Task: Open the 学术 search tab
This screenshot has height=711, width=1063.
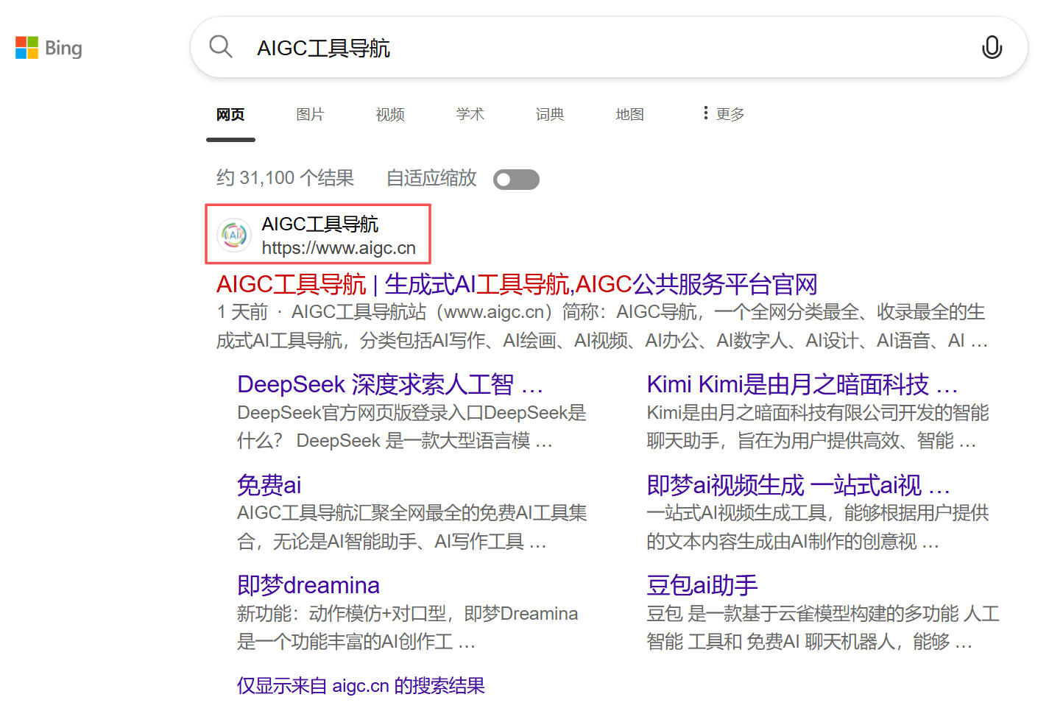Action: (x=470, y=114)
